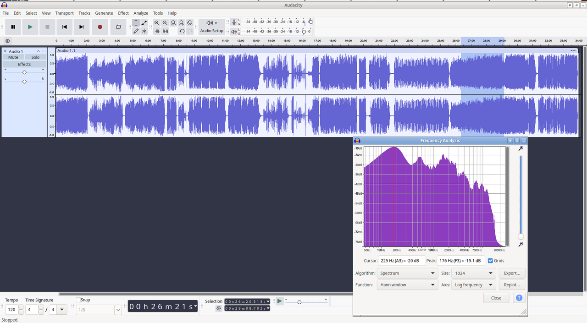Click the Zoom In magnifier icon
Viewport: 587px width, 323px height.
point(157,23)
